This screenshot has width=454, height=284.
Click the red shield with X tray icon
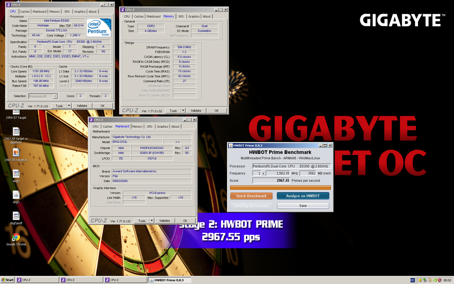click(439, 280)
